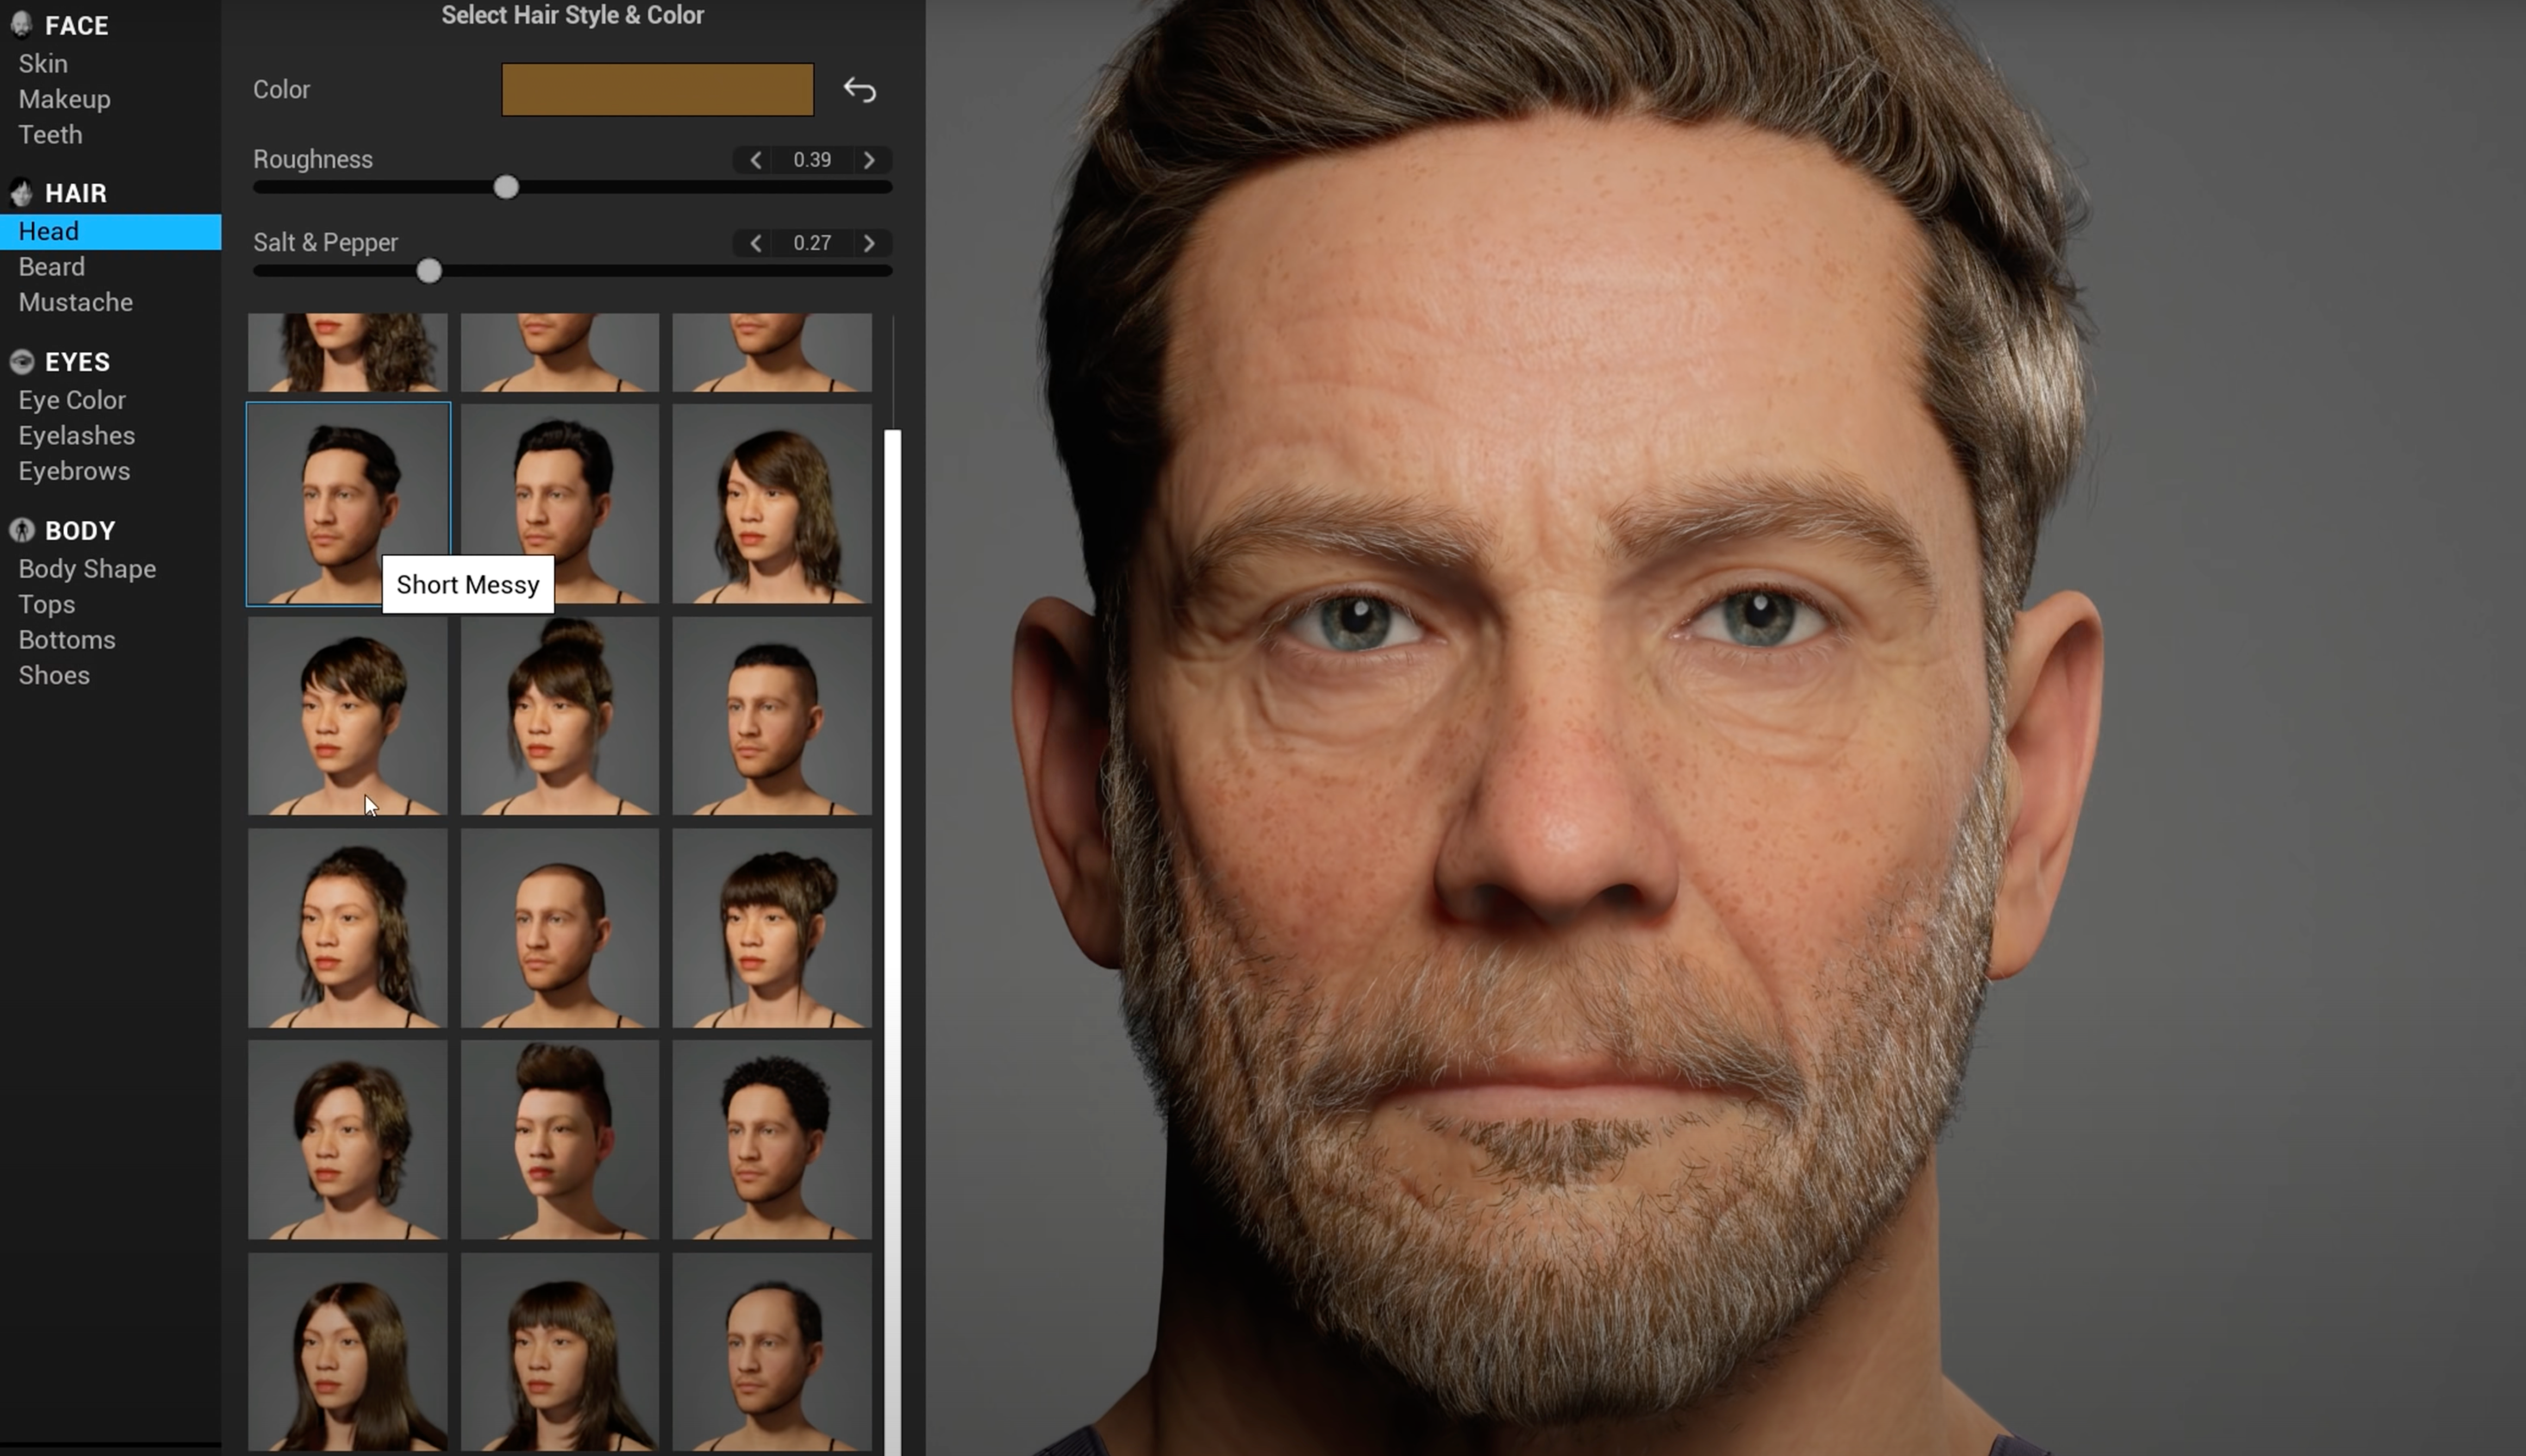Viewport: 2526px width, 1456px height.
Task: Open the Teeth settings
Action: pyautogui.click(x=50, y=134)
